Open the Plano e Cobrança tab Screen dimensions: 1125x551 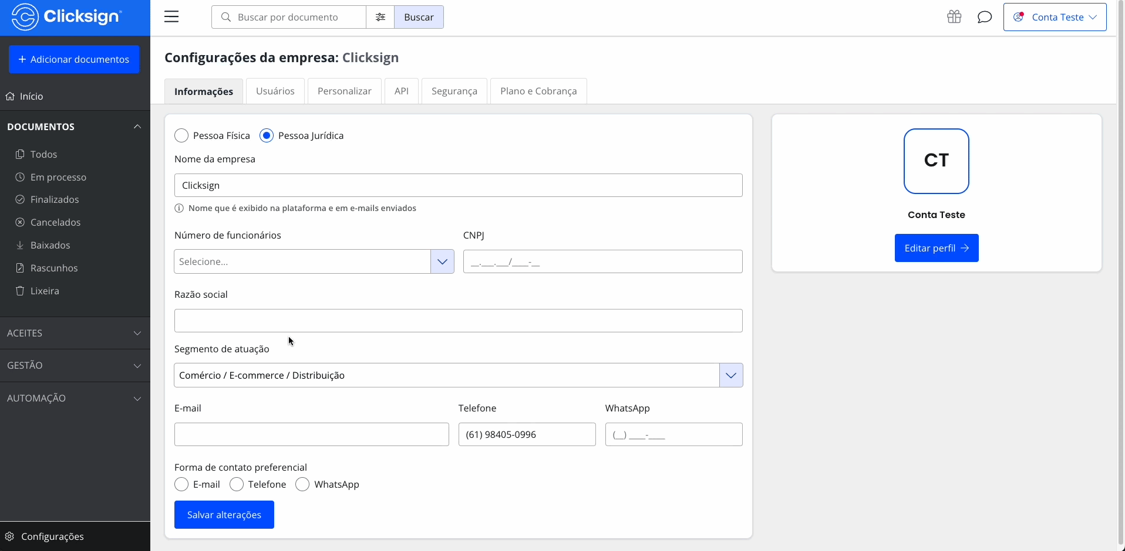pyautogui.click(x=538, y=91)
